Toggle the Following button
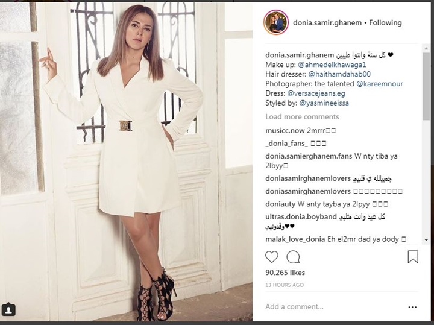The height and width of the screenshot is (325, 434). coord(385,23)
